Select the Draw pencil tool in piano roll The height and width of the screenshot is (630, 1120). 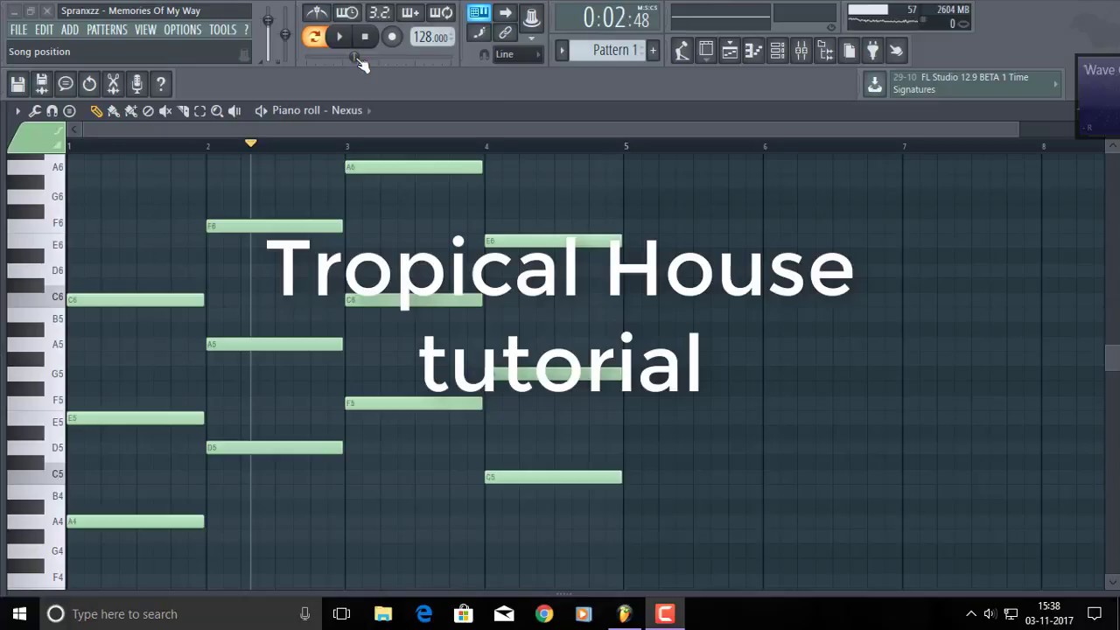pos(96,111)
